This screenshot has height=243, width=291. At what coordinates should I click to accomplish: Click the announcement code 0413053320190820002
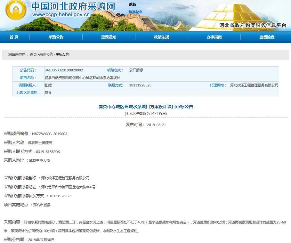pyautogui.click(x=64, y=70)
